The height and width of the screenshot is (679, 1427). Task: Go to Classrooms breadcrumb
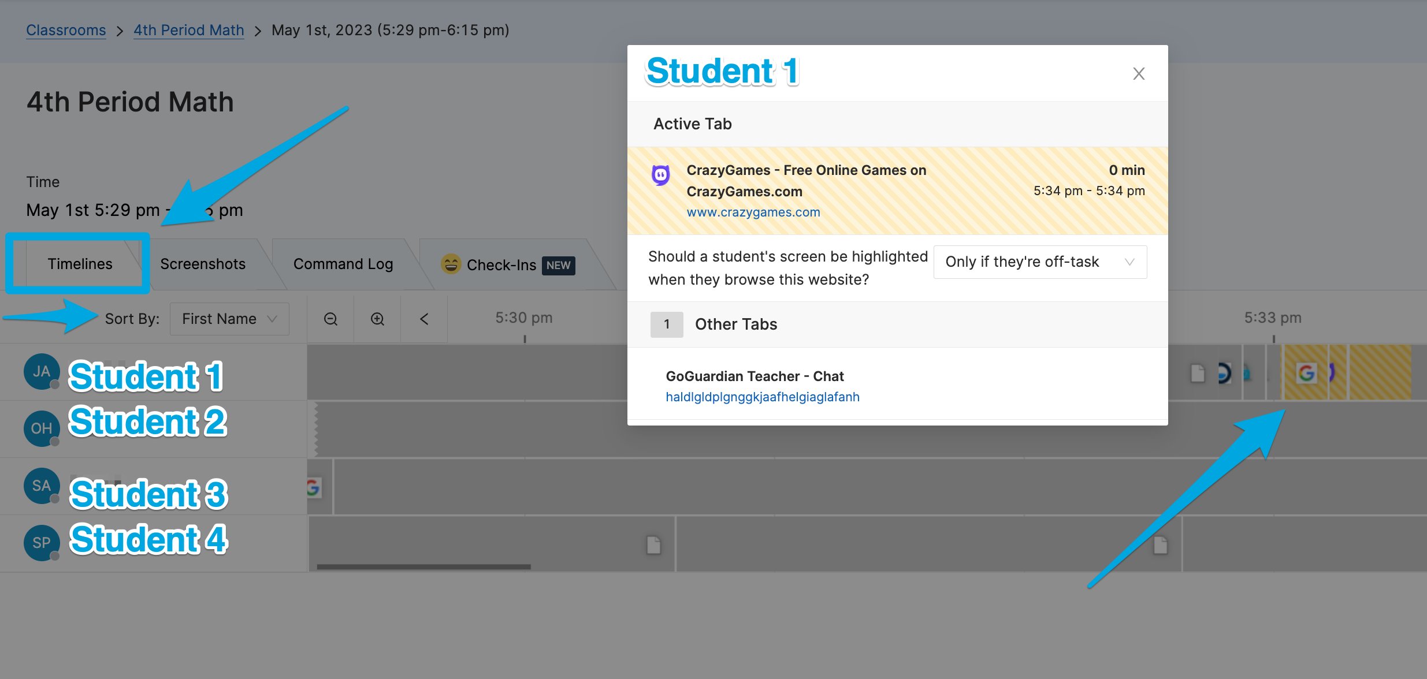66,30
